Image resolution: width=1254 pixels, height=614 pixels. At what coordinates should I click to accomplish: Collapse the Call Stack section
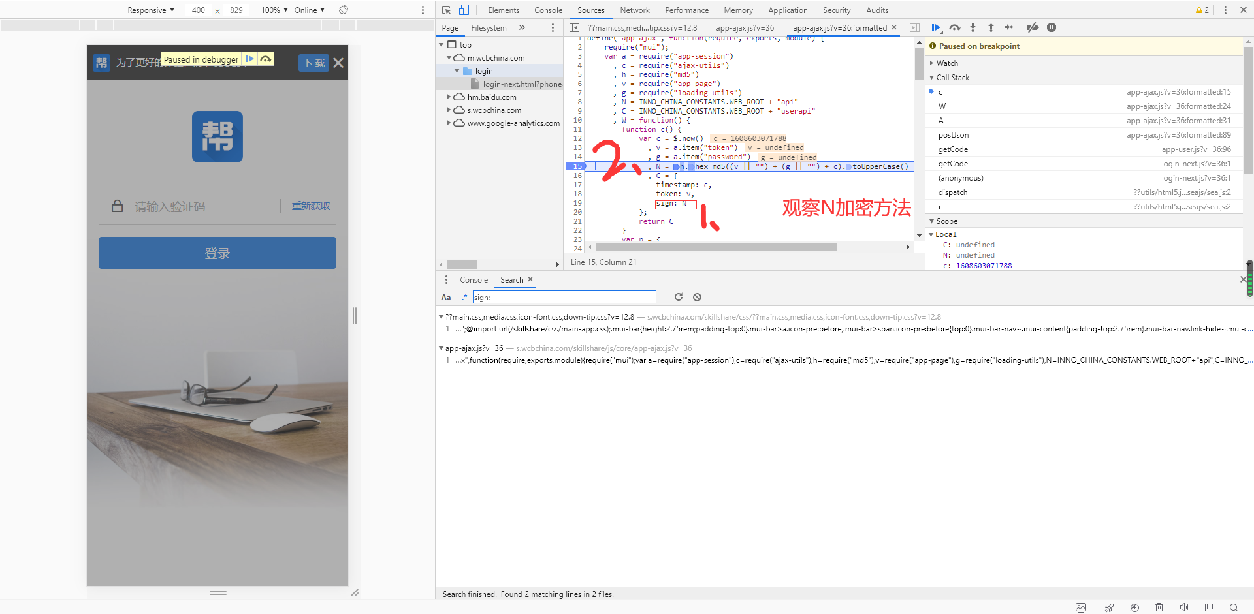(x=932, y=77)
